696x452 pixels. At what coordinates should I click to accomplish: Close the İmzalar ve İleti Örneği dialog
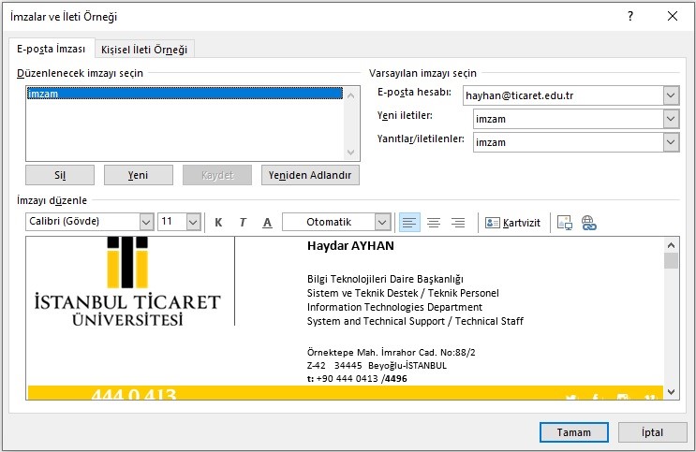pyautogui.click(x=673, y=17)
